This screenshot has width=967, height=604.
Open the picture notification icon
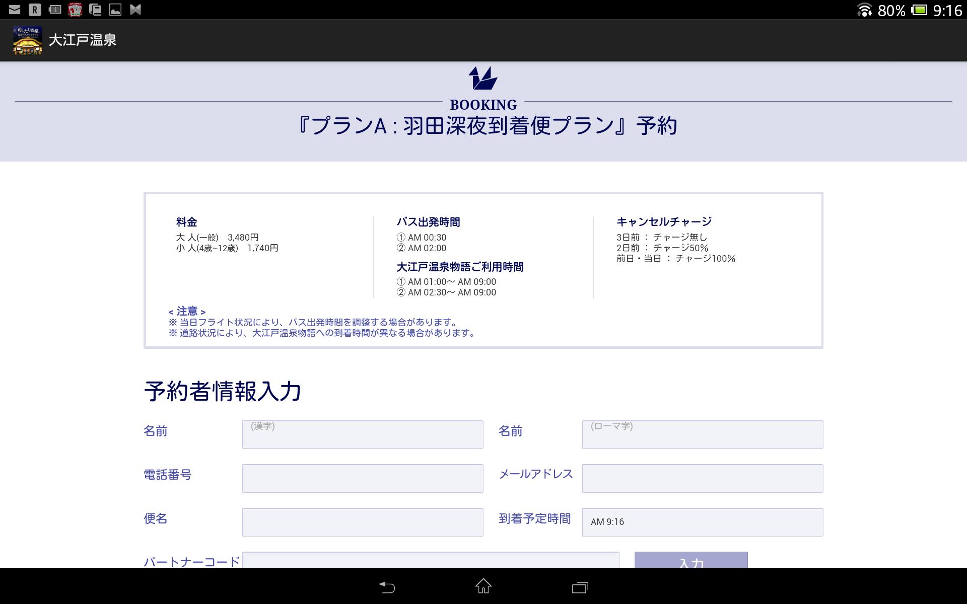click(x=115, y=10)
